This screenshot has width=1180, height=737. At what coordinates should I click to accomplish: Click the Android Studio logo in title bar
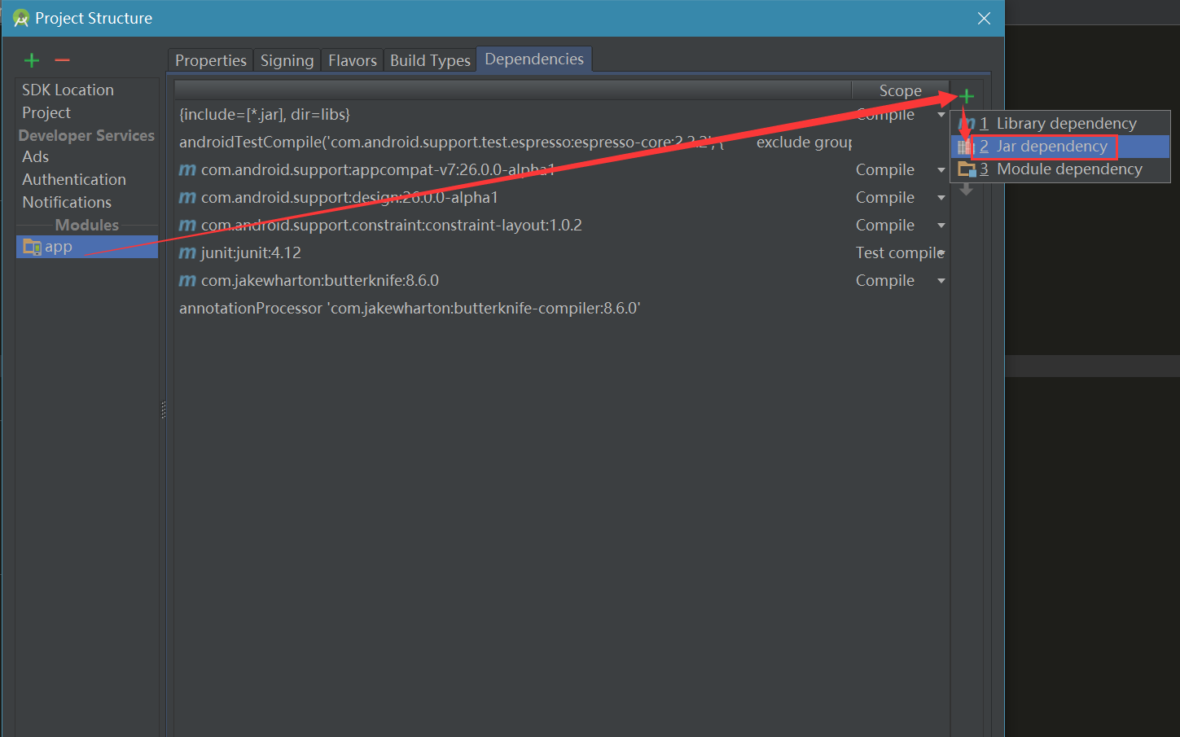[20, 18]
